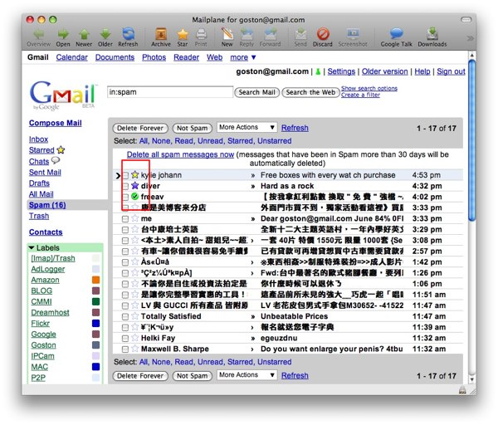The width and height of the screenshot is (498, 425).
Task: Open the Documents tab
Action: (115, 57)
